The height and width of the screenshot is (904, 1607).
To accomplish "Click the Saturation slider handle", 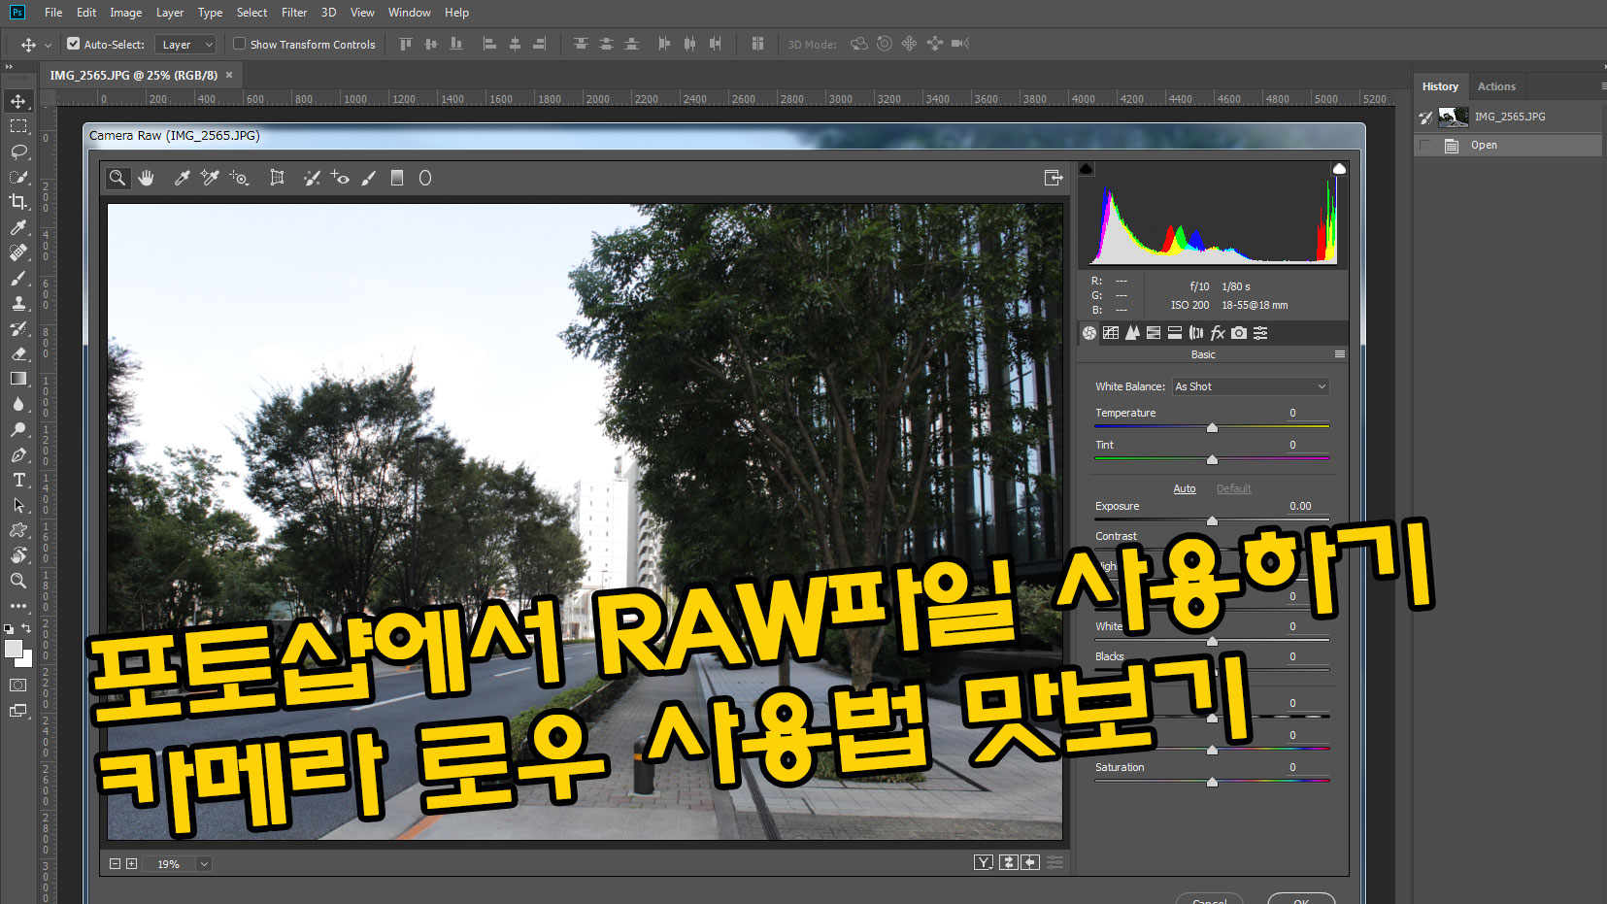I will tap(1212, 782).
